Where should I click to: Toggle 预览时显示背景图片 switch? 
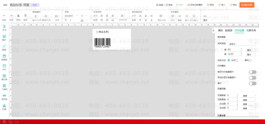[x=253, y=78]
